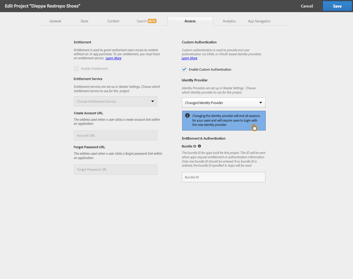
Task: Click the Forgot Password URL field
Action: 116,170
